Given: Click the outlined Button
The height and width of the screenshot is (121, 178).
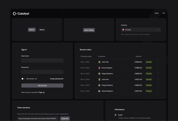Looking at the screenshot, I should pos(42,30).
